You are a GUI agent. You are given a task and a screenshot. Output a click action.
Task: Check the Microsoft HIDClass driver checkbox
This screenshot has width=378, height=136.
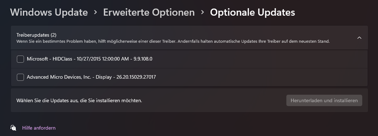pos(20,59)
